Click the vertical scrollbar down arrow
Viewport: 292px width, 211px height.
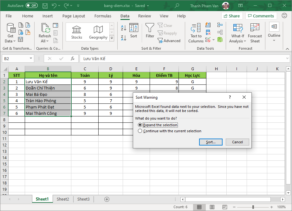click(288, 193)
